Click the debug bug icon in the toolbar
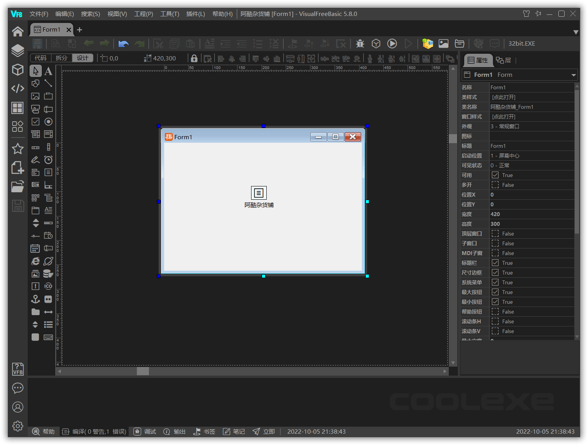The image size is (588, 445). click(x=360, y=44)
